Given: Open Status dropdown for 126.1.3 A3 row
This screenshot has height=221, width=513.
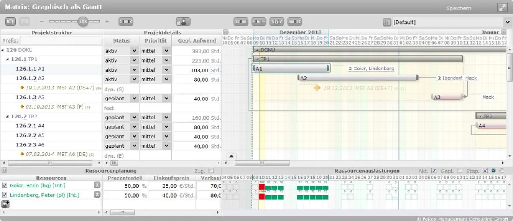Looking at the screenshot, I should [x=135, y=98].
